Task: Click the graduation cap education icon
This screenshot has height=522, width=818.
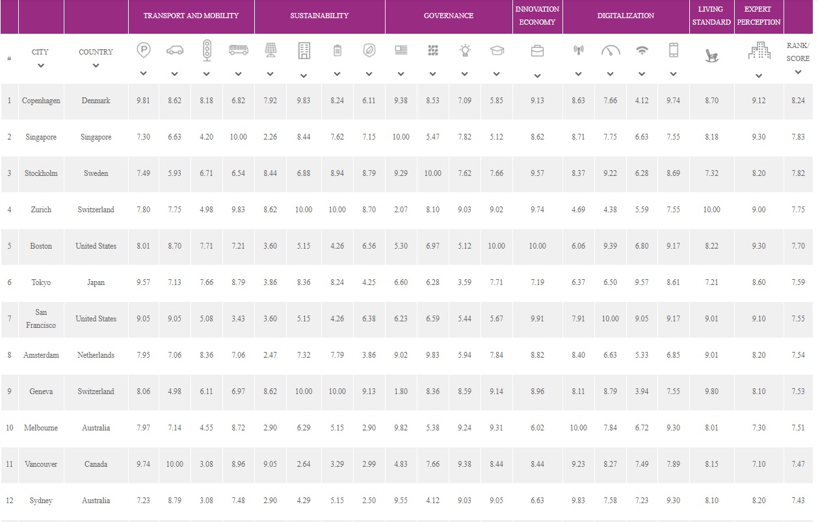Action: click(x=497, y=51)
